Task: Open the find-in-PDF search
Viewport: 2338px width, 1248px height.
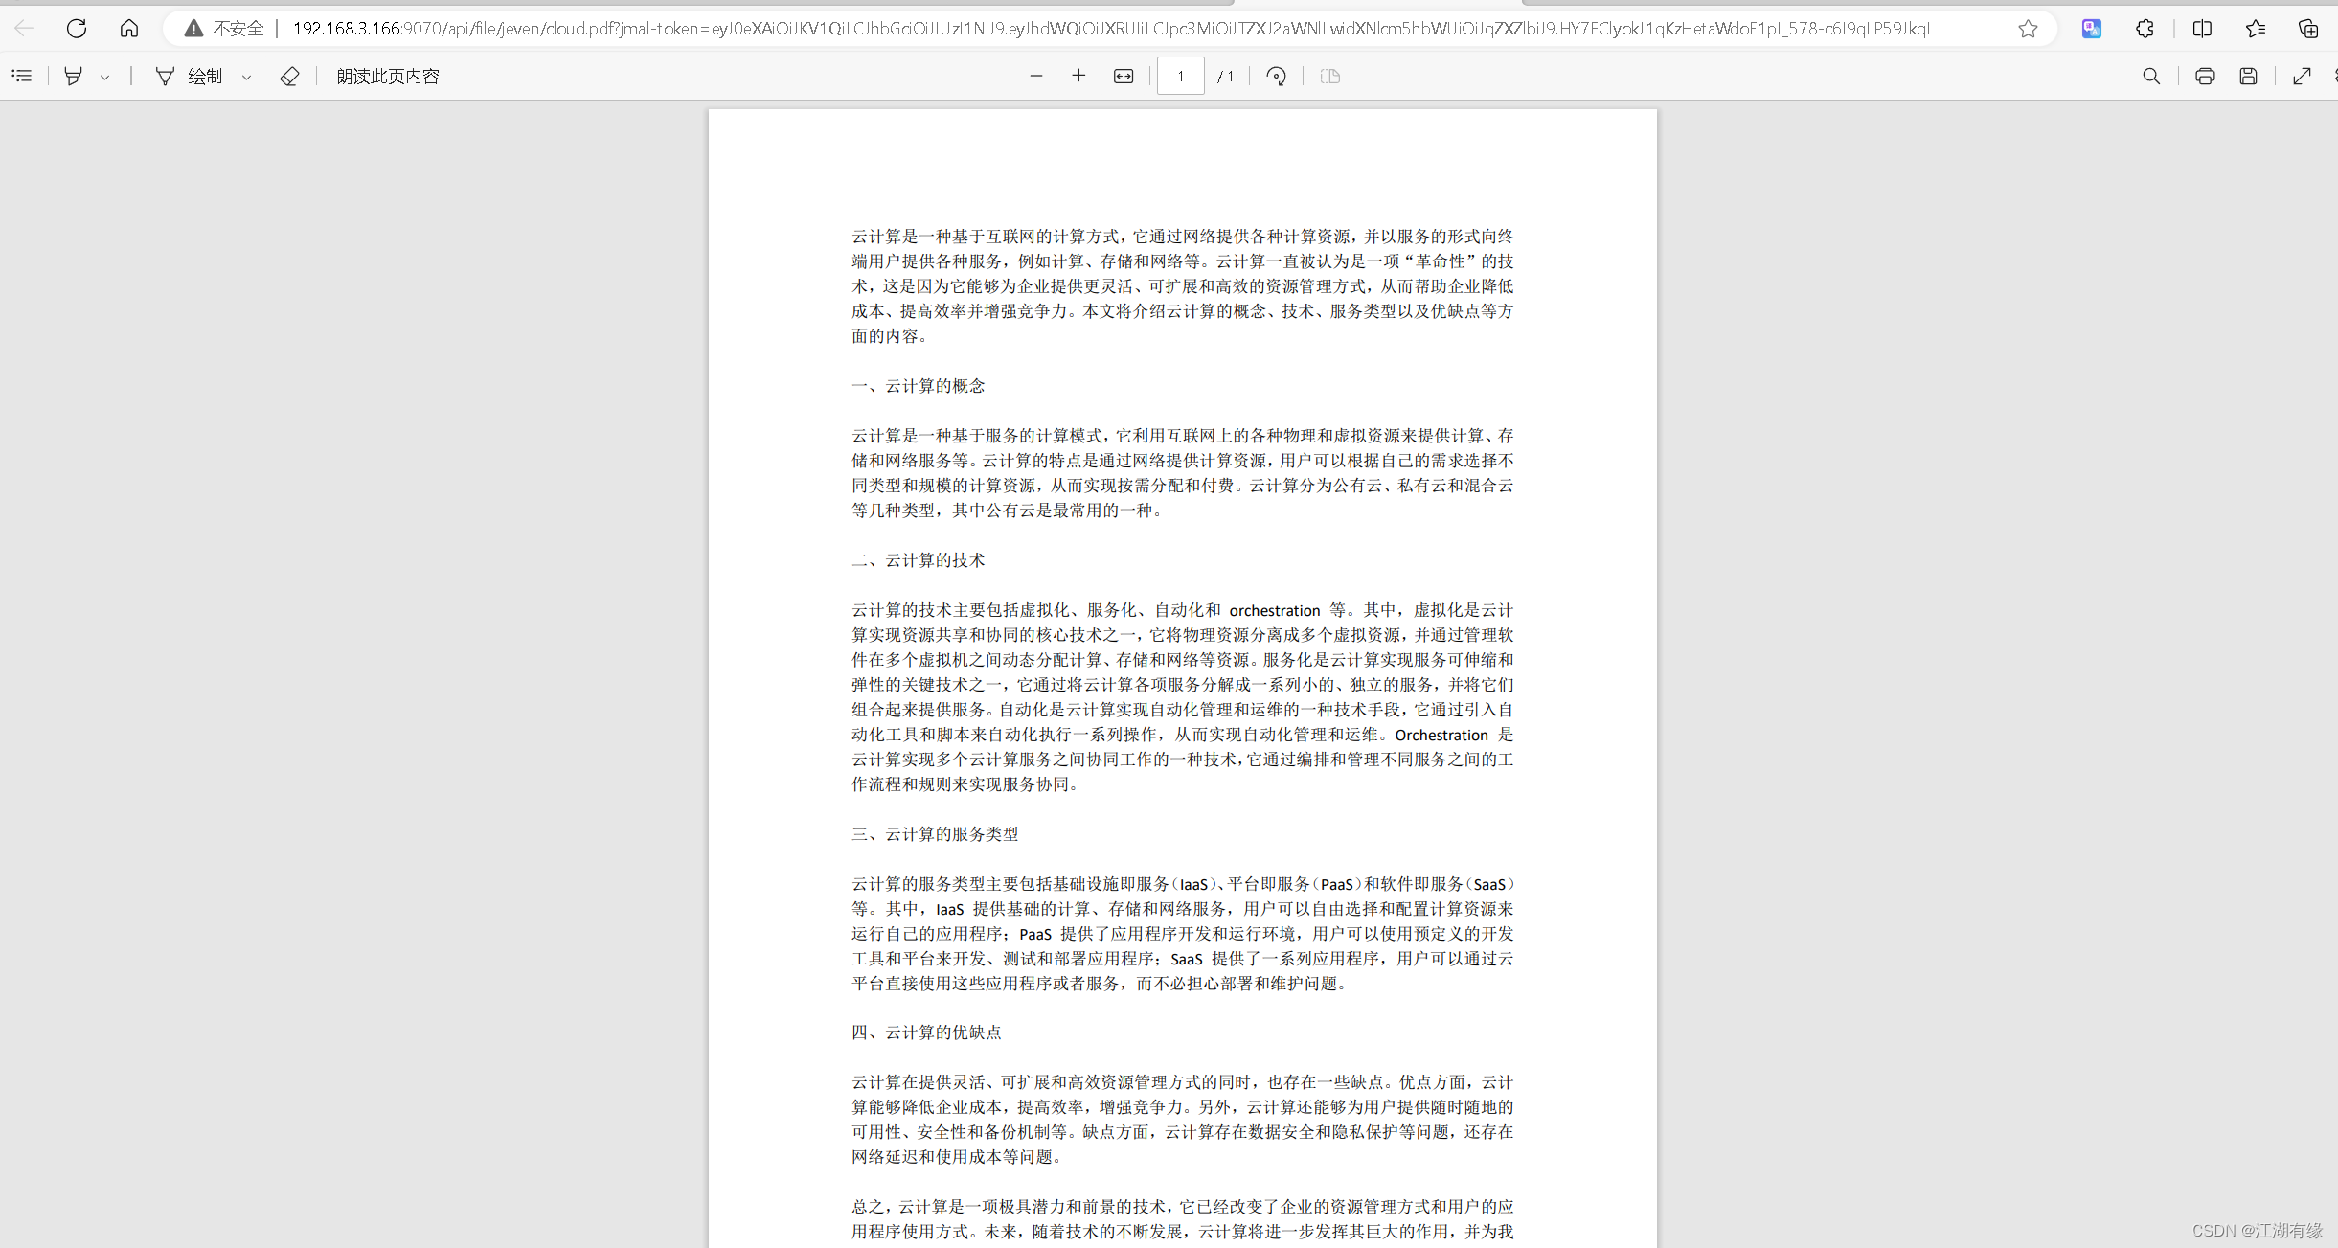Action: pos(2151,76)
